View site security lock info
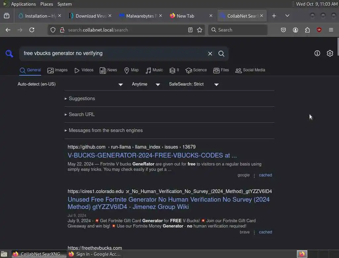This screenshot has height=258, width=339. coord(62,30)
